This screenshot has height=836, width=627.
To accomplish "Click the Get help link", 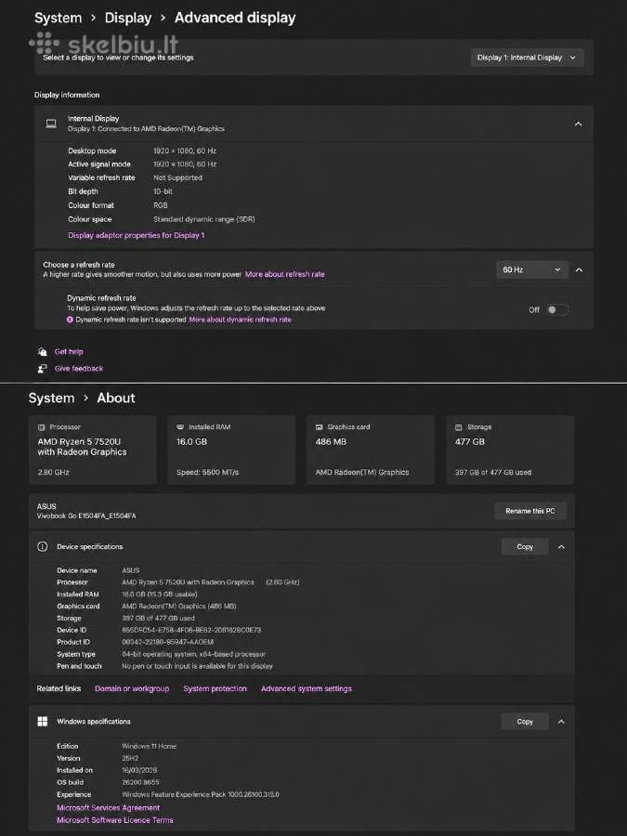I will point(69,351).
